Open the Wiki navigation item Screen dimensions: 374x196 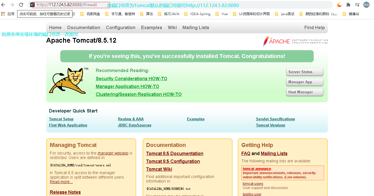coord(172,27)
